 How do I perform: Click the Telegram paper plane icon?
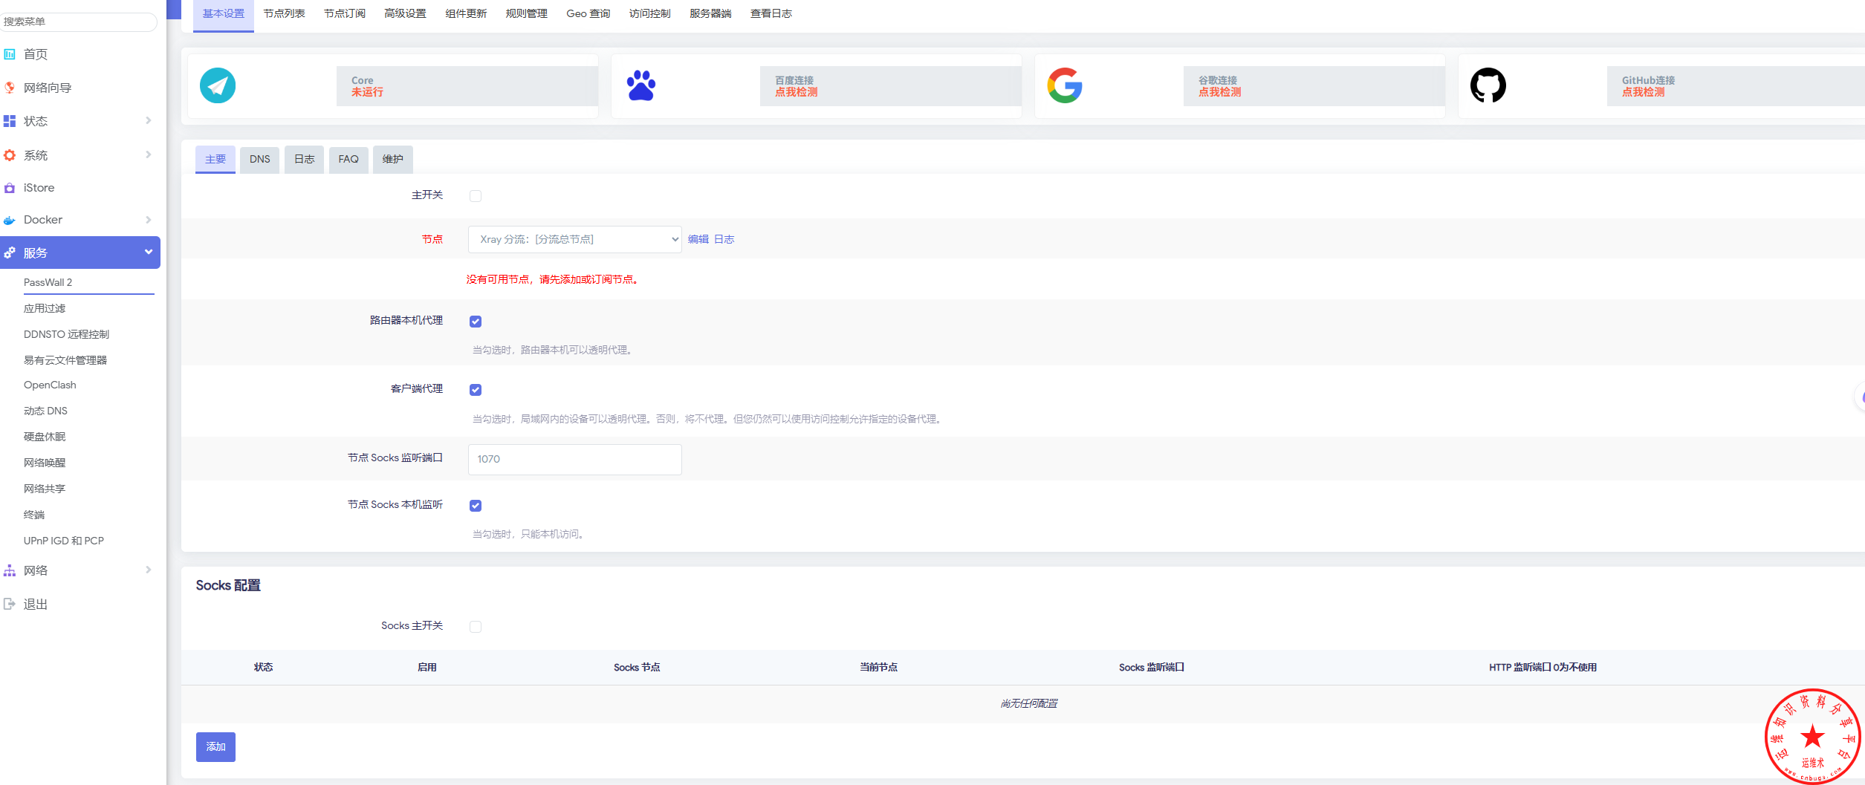point(218,85)
